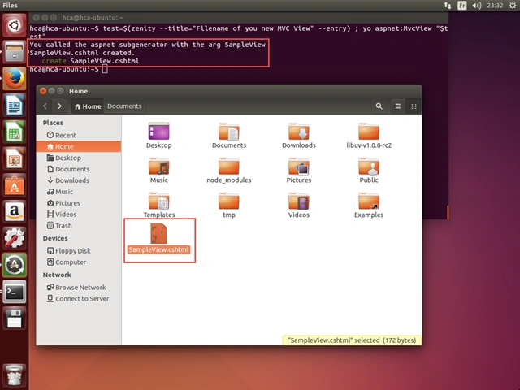Open Recent in the Places sidebar
Screen dimensions: 520x390
(79, 136)
